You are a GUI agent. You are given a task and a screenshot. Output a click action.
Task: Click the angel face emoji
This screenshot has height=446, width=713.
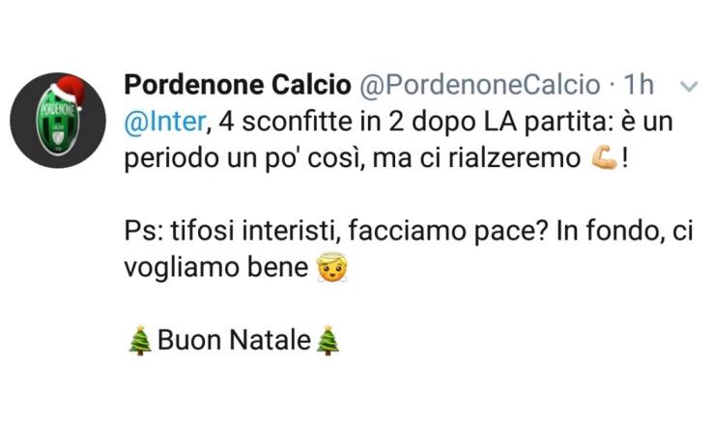331,268
